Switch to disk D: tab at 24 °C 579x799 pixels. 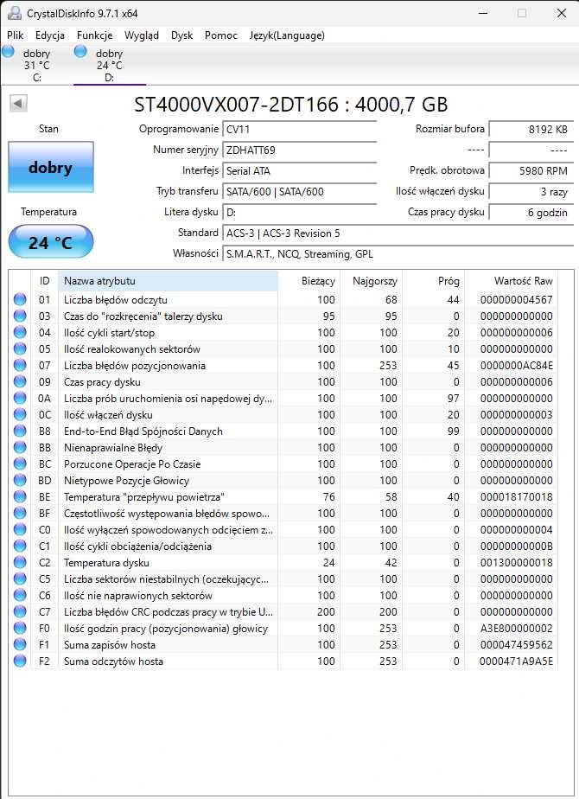110,65
